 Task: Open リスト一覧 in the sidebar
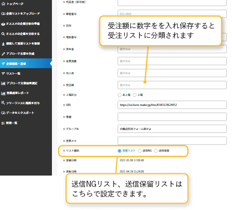tap(13, 73)
